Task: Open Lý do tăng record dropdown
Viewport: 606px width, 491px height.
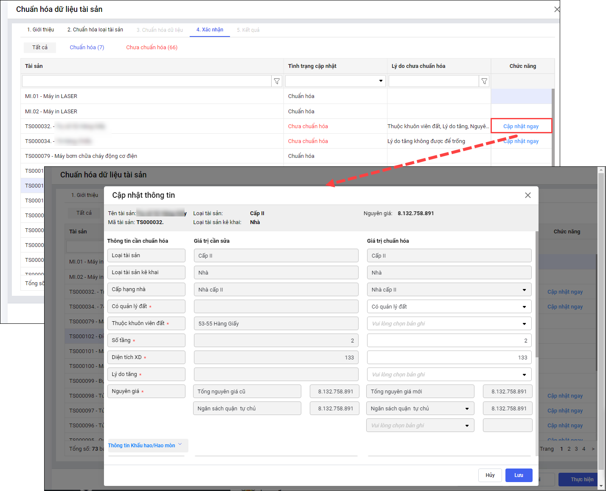Action: 524,375
